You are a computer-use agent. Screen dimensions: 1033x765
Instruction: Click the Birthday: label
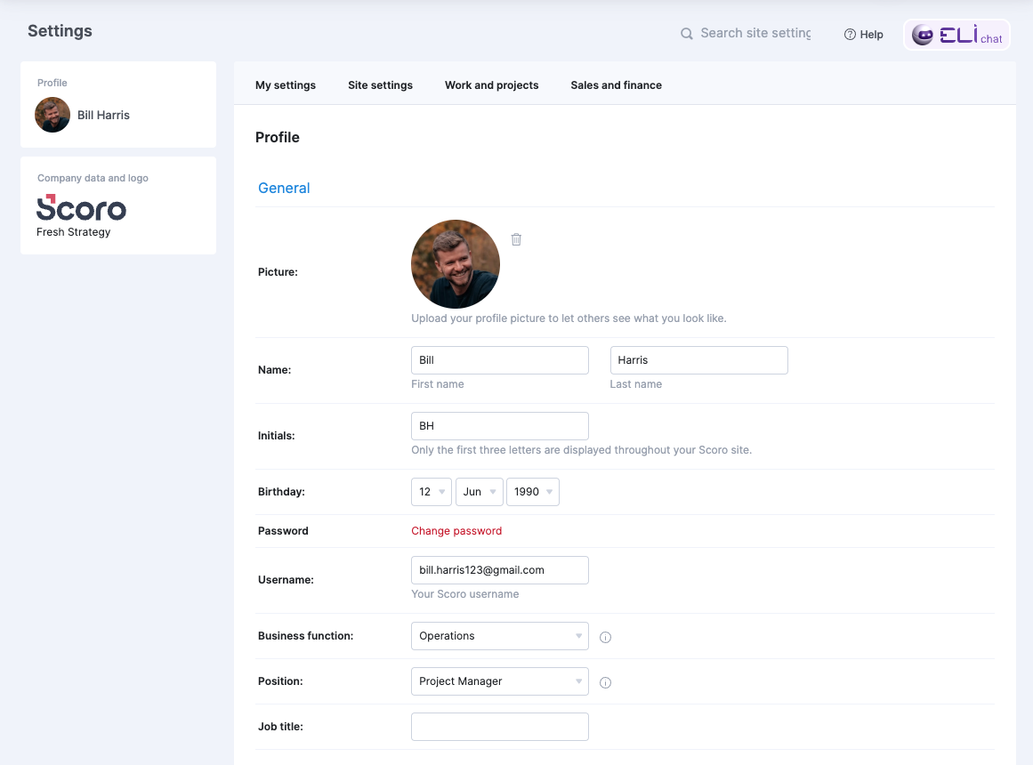[281, 492]
